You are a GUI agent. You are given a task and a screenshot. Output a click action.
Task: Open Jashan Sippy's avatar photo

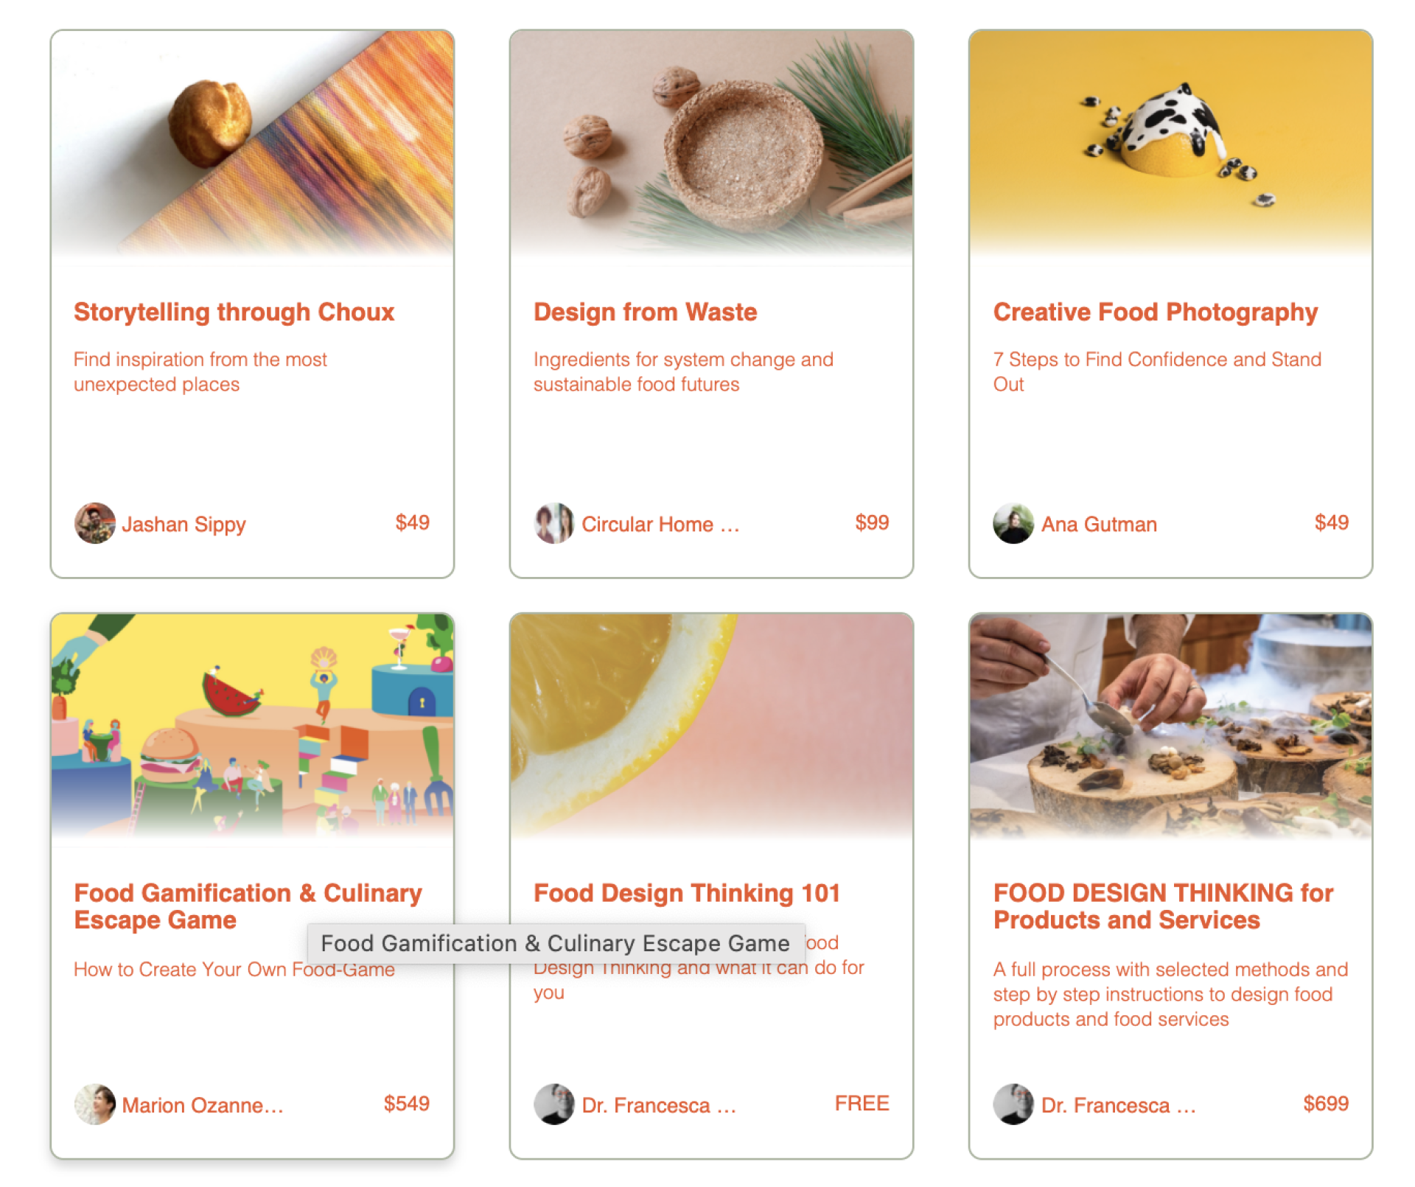(x=94, y=523)
